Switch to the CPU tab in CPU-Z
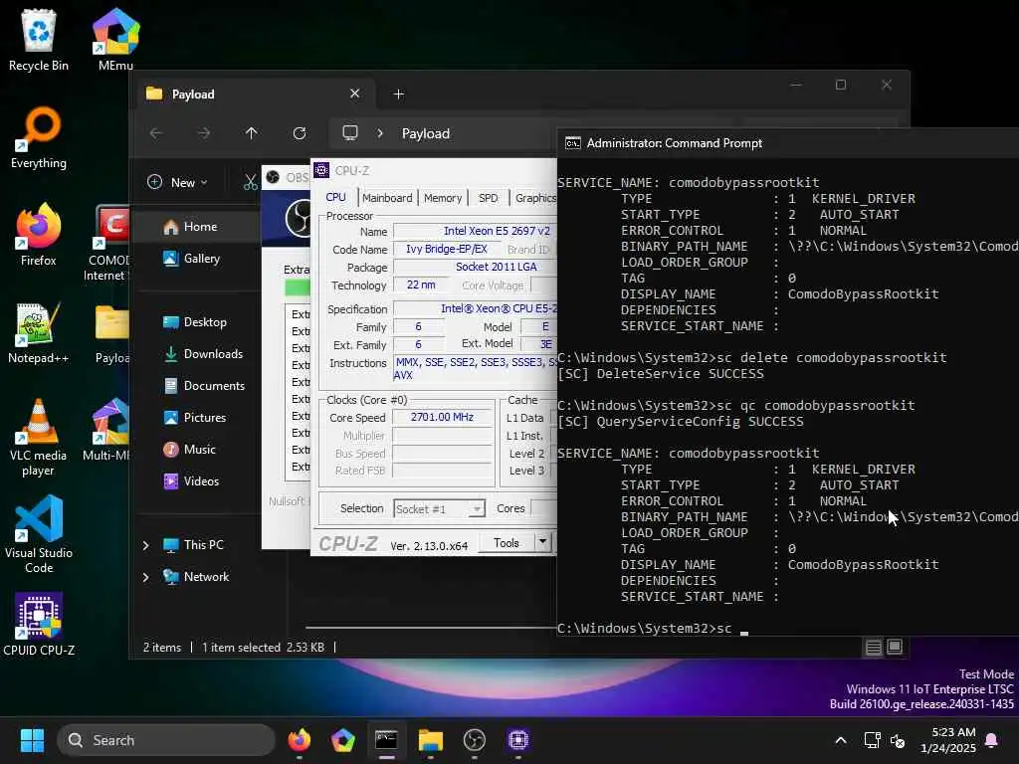Screen dimensions: 1019x764 coord(336,198)
